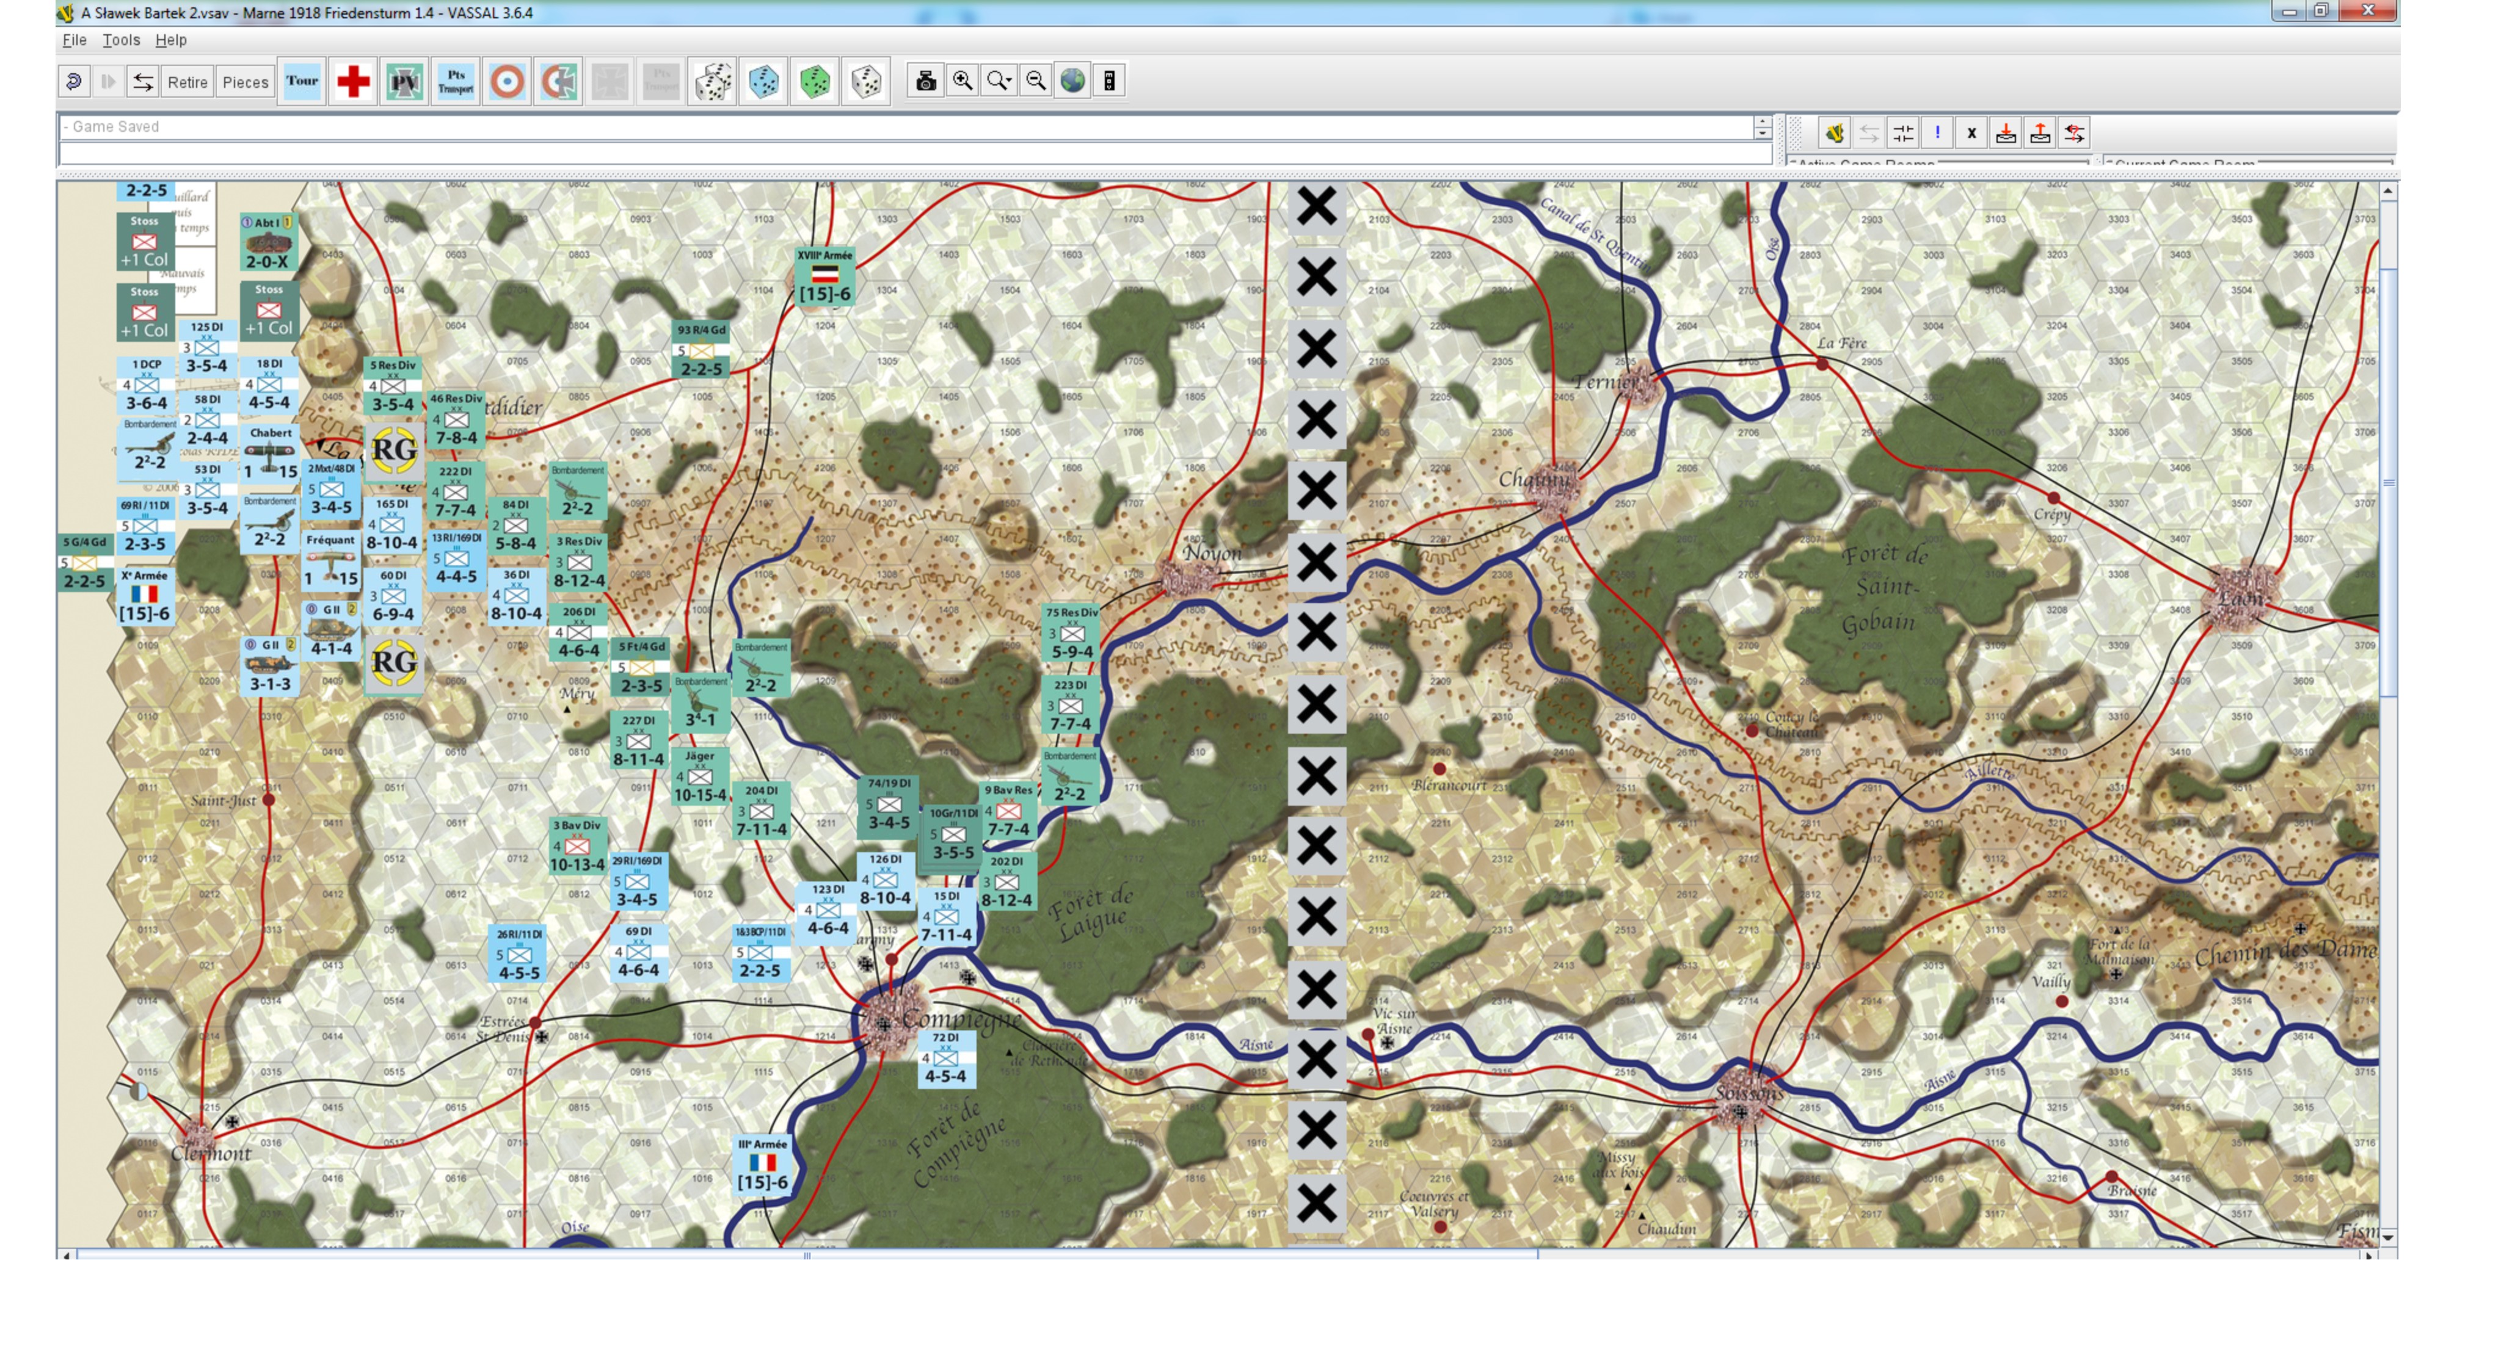Click the red up-arrow outbox icon
Screen dimensions: 2515x1371
pyautogui.click(x=2039, y=134)
